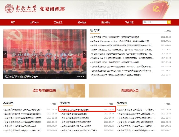This screenshot has height=137, width=179.
Task: Open 江小涓教授为东南大学学习贯彻党的二十 article
Action: coord(137,118)
